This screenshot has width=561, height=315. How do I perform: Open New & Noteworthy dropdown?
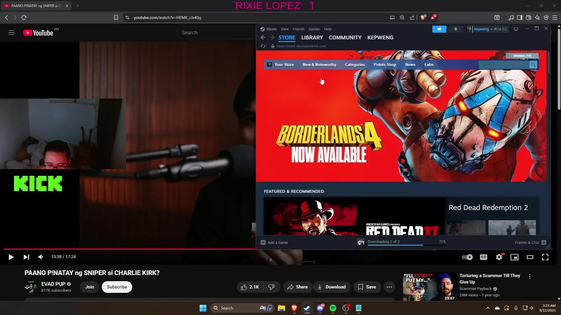tap(320, 64)
